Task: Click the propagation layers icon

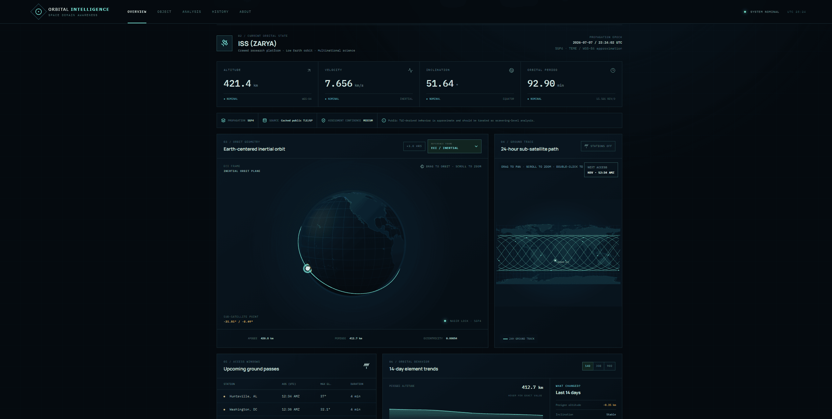Action: 224,120
